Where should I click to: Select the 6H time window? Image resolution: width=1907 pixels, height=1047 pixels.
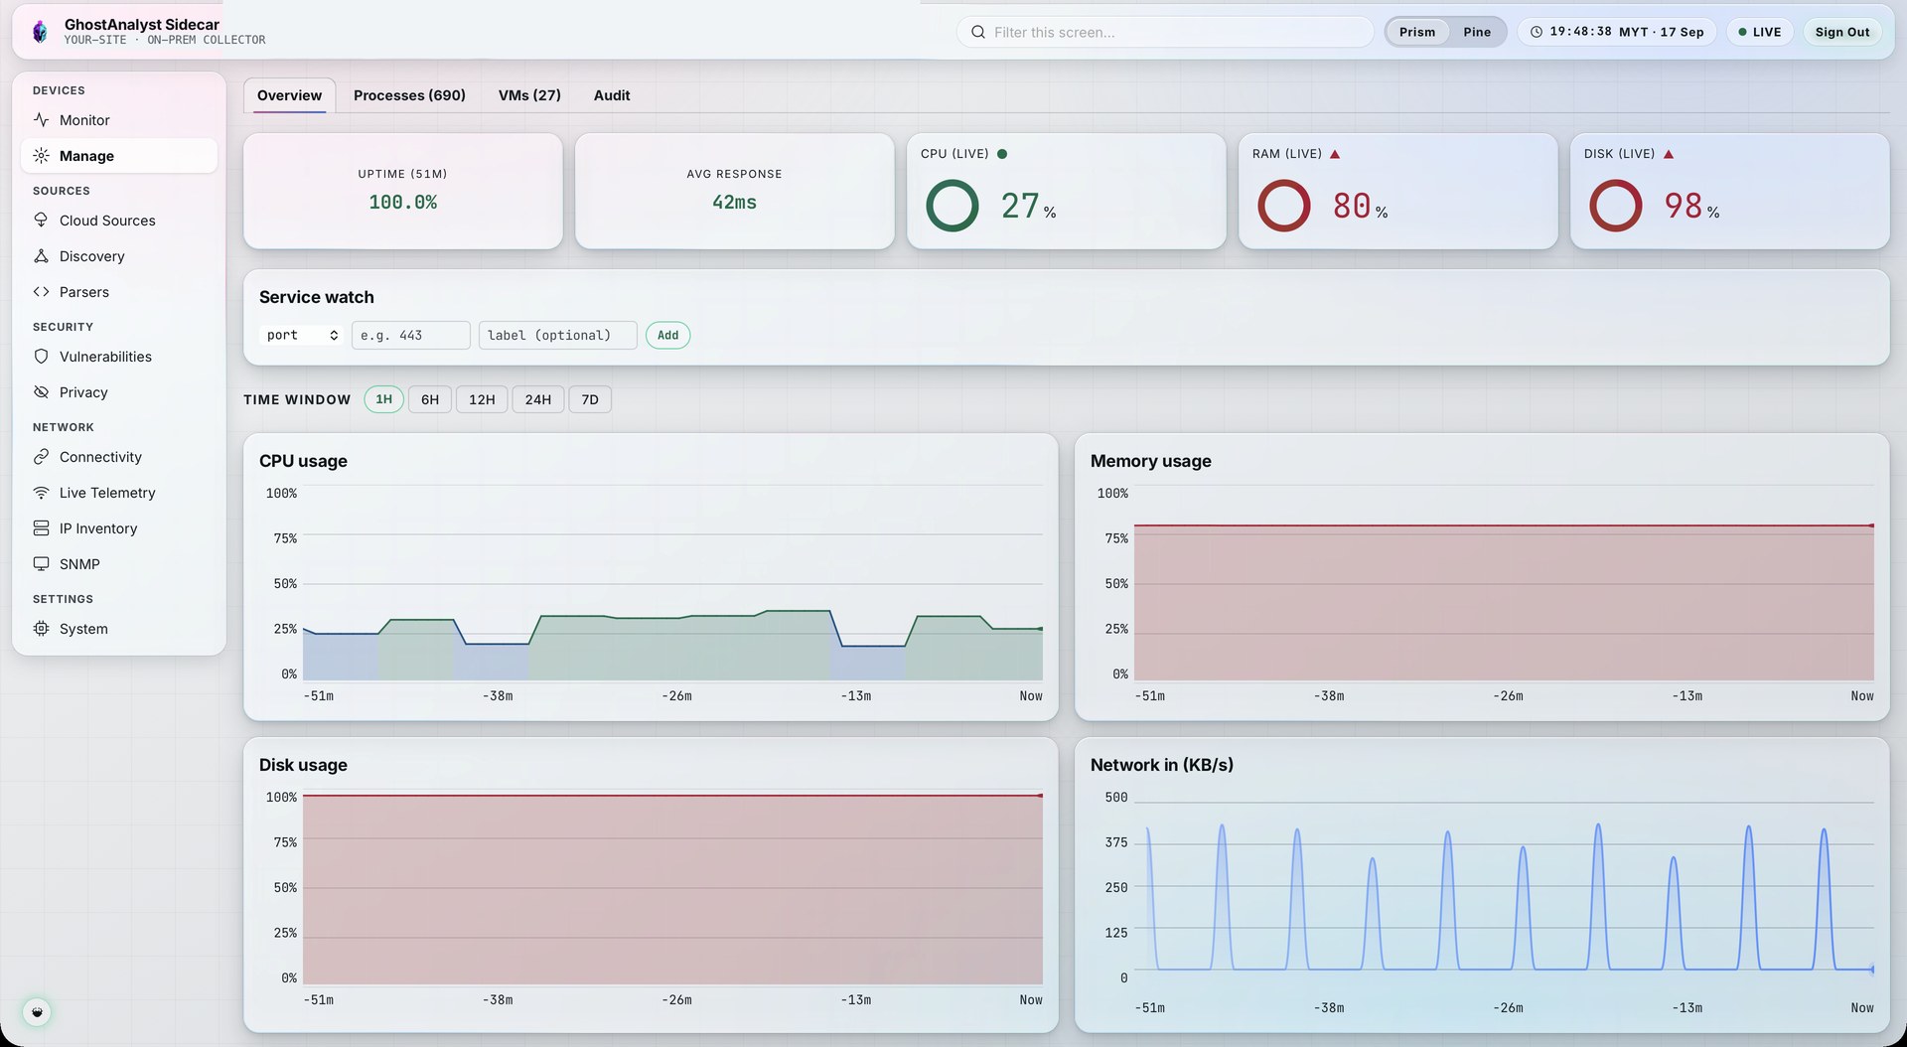430,399
